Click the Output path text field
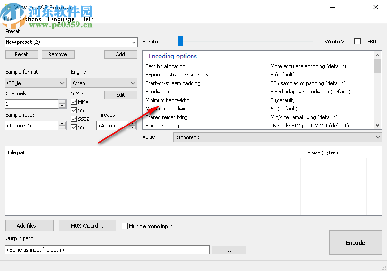This screenshot has width=387, height=271. click(107, 250)
